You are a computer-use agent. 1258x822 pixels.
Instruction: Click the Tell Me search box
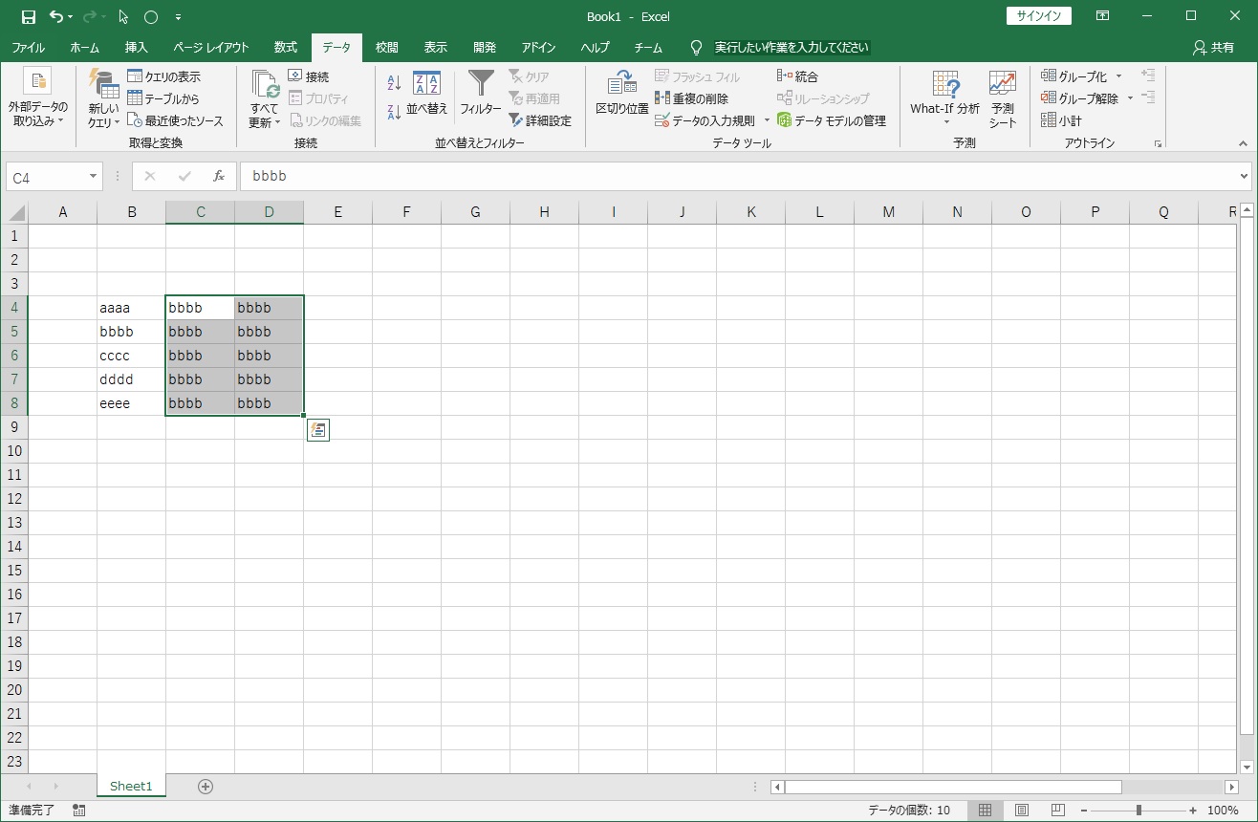click(792, 47)
